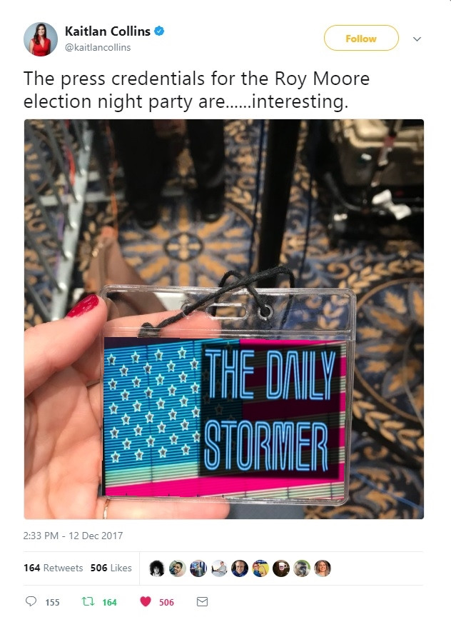Click the reply speech bubble icon
The width and height of the screenshot is (451, 627).
point(31,601)
